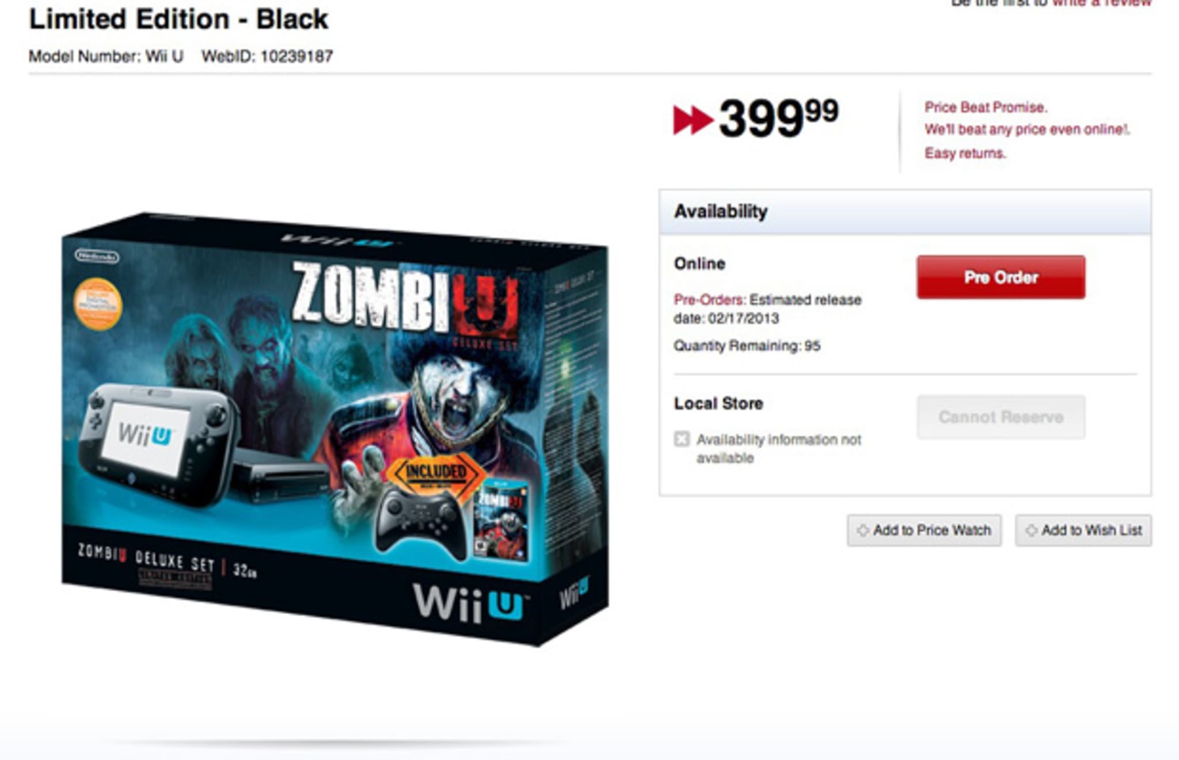Click the plus icon on Price Watch
The width and height of the screenshot is (1179, 760).
point(862,530)
